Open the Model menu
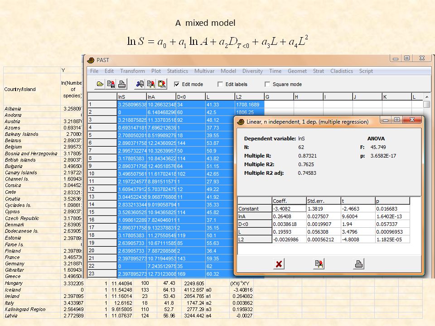 (x=228, y=71)
